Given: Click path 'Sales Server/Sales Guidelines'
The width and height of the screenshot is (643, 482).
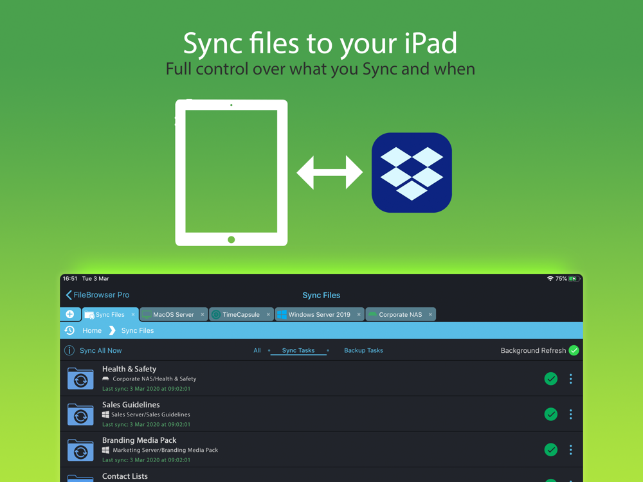Looking at the screenshot, I should click(150, 415).
